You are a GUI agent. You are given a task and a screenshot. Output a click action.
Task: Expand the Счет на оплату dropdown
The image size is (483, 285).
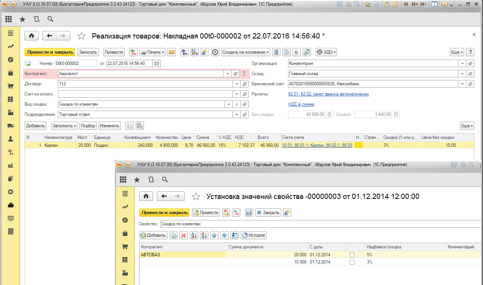(x=236, y=94)
